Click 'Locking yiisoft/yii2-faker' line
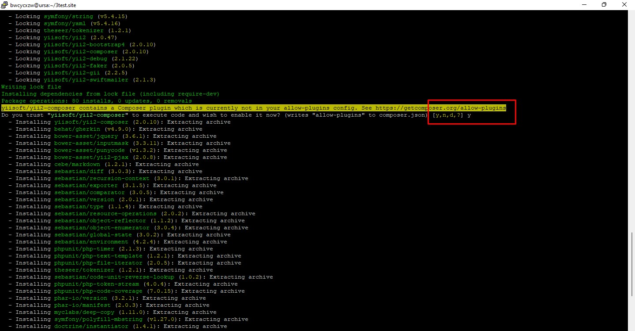 (x=71, y=66)
